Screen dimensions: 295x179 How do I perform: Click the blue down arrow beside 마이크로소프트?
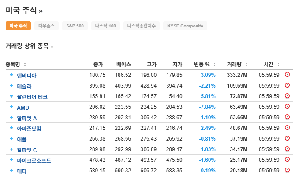[x=11, y=160]
